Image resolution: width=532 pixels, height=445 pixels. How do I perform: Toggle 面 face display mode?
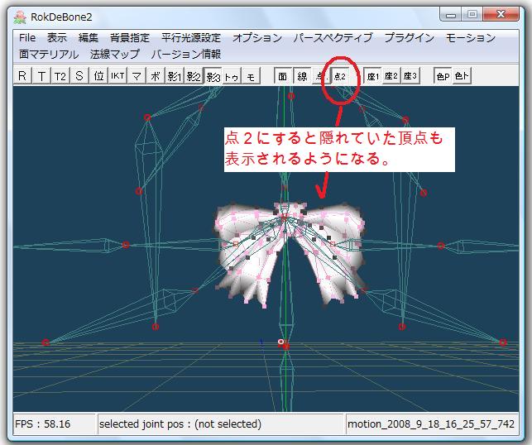(282, 76)
